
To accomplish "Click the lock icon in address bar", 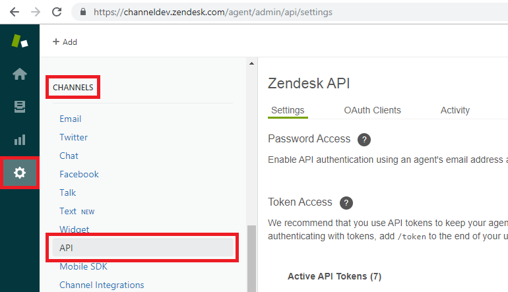I will coord(83,12).
